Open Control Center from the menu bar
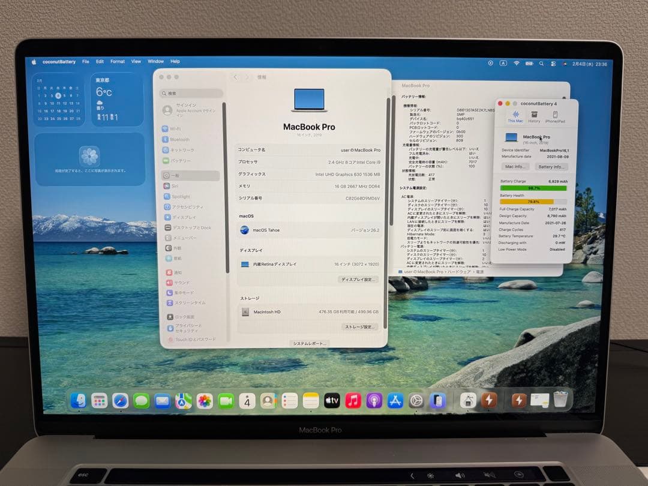Viewport: 648px width, 486px height. coord(554,62)
